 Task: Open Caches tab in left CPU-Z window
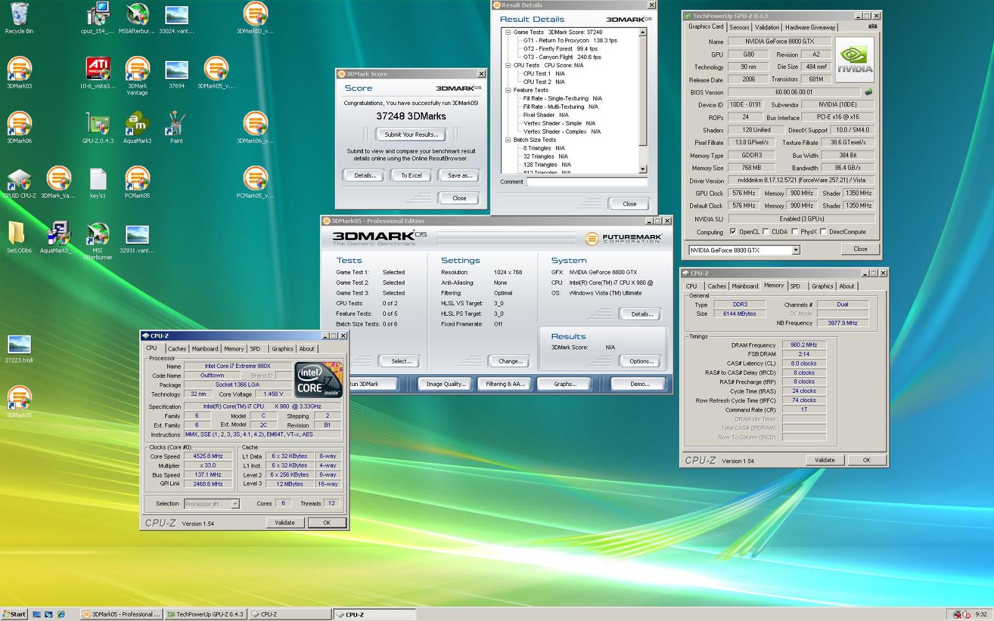(x=176, y=349)
